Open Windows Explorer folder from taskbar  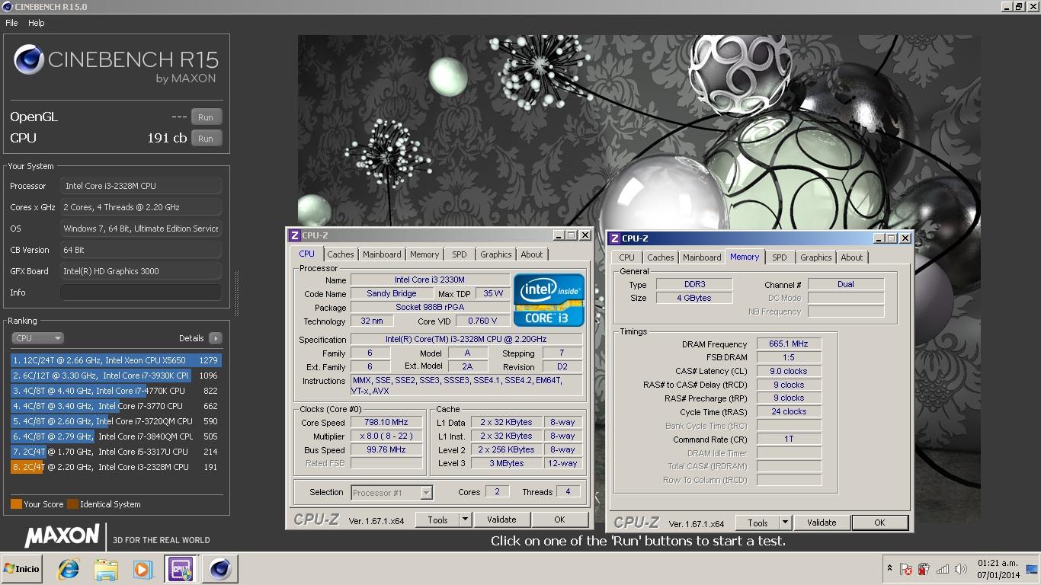click(x=106, y=569)
